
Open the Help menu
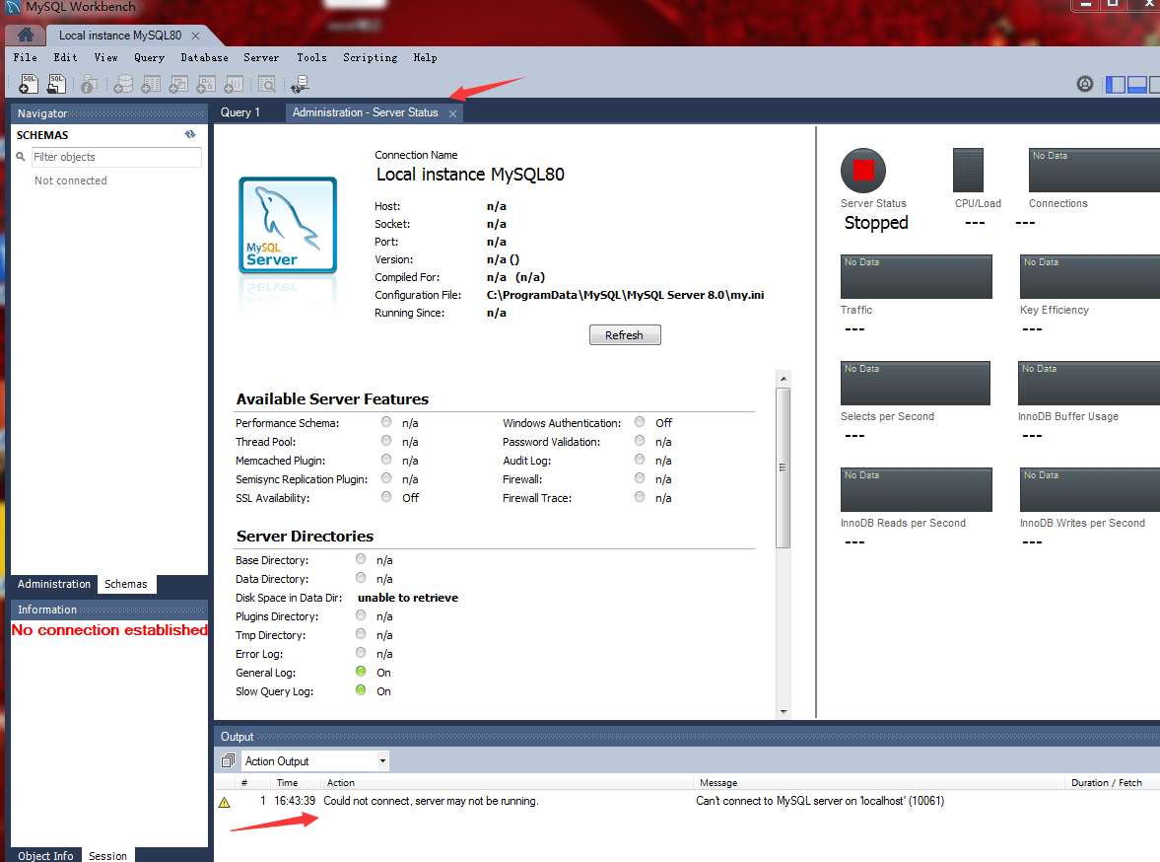click(x=425, y=57)
